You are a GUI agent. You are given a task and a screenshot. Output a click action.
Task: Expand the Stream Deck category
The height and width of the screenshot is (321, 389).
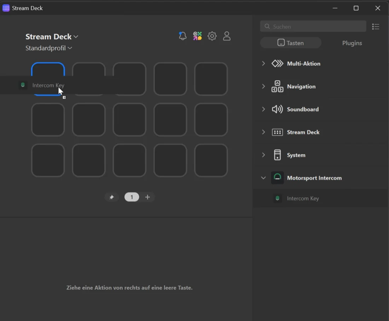(x=263, y=132)
